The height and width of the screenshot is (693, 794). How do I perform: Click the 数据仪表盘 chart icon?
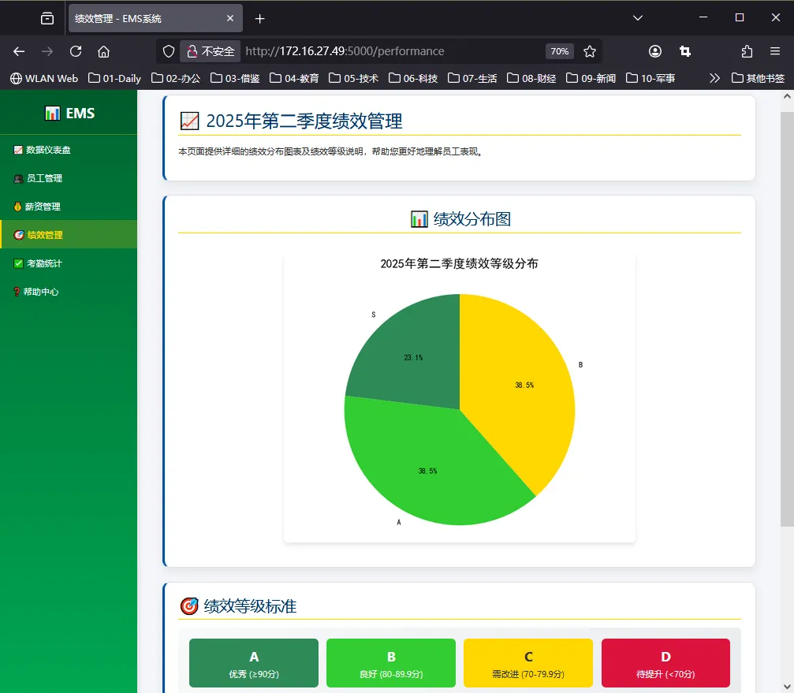click(18, 150)
